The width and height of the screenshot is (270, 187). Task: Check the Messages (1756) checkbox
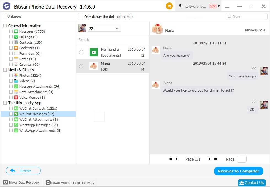(x=11, y=32)
